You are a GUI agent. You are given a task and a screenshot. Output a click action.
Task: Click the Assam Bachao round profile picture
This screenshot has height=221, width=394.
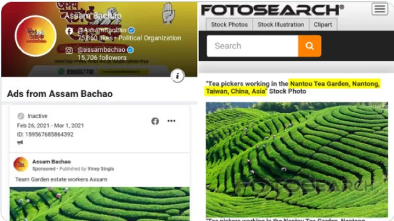click(36, 36)
